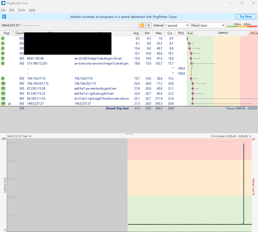The height and width of the screenshot is (232, 258).
Task: Select IP 213.198.72.230 in hop 6
Action: [x=37, y=63]
